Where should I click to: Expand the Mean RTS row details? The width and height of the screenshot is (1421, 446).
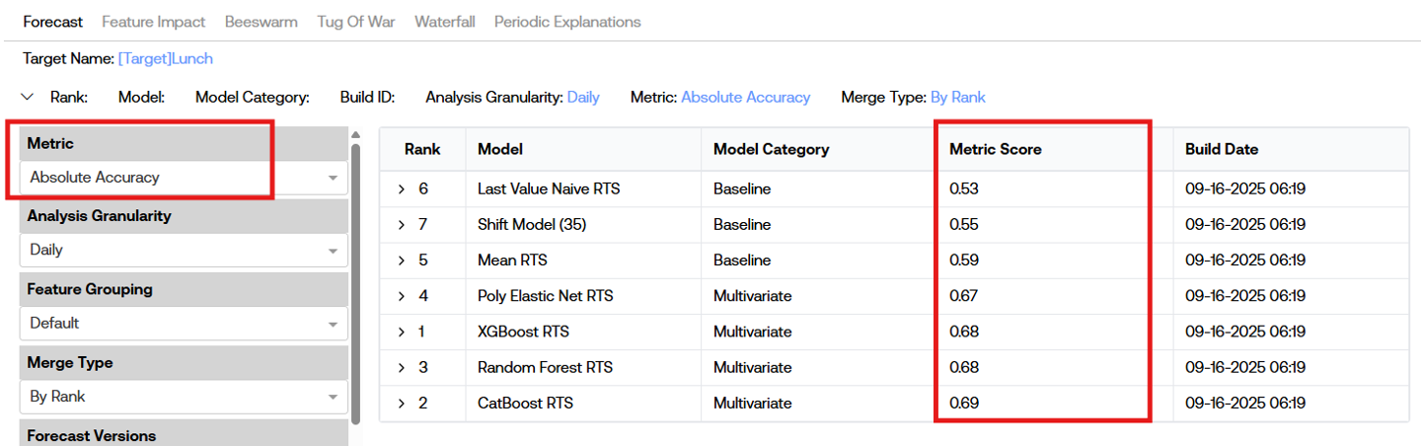(x=402, y=260)
